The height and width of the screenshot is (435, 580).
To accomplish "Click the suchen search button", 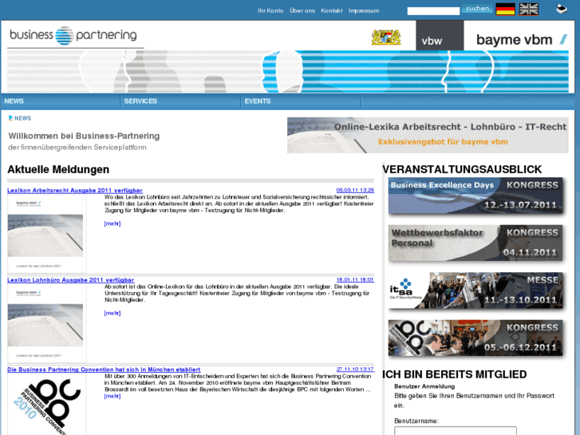I will (x=477, y=9).
